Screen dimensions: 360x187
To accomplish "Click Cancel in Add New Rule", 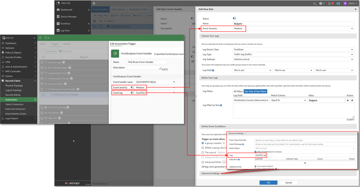I will [289, 183].
